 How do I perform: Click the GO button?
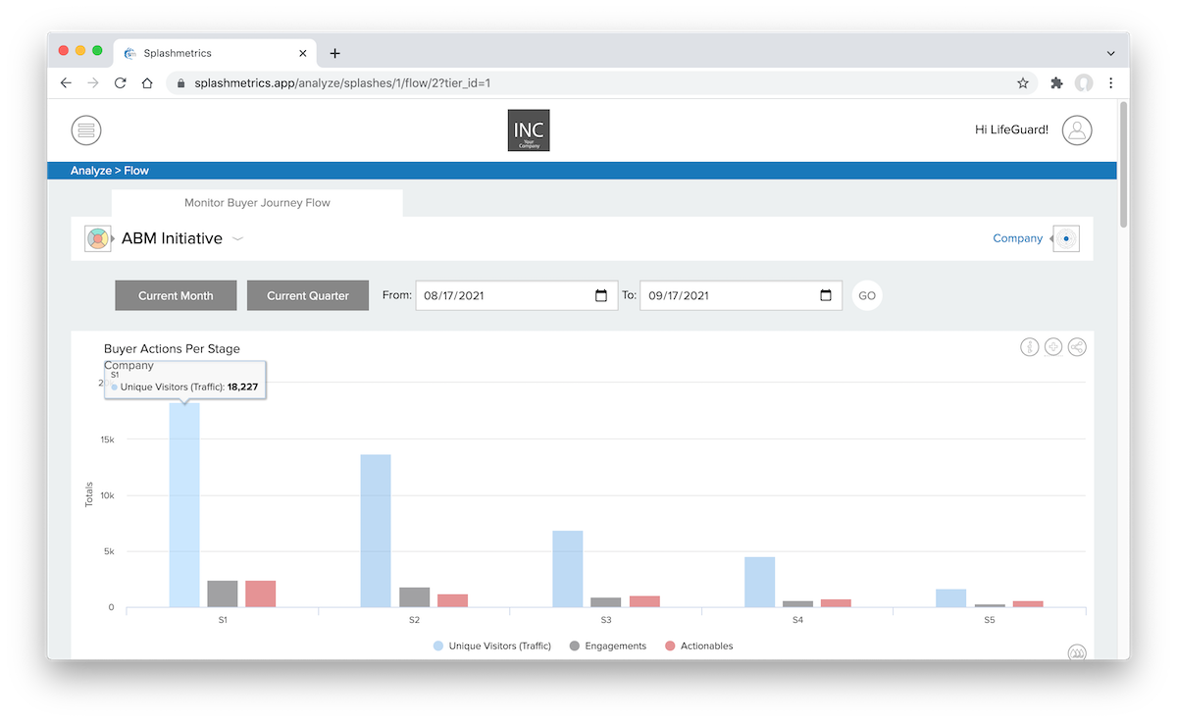867,295
